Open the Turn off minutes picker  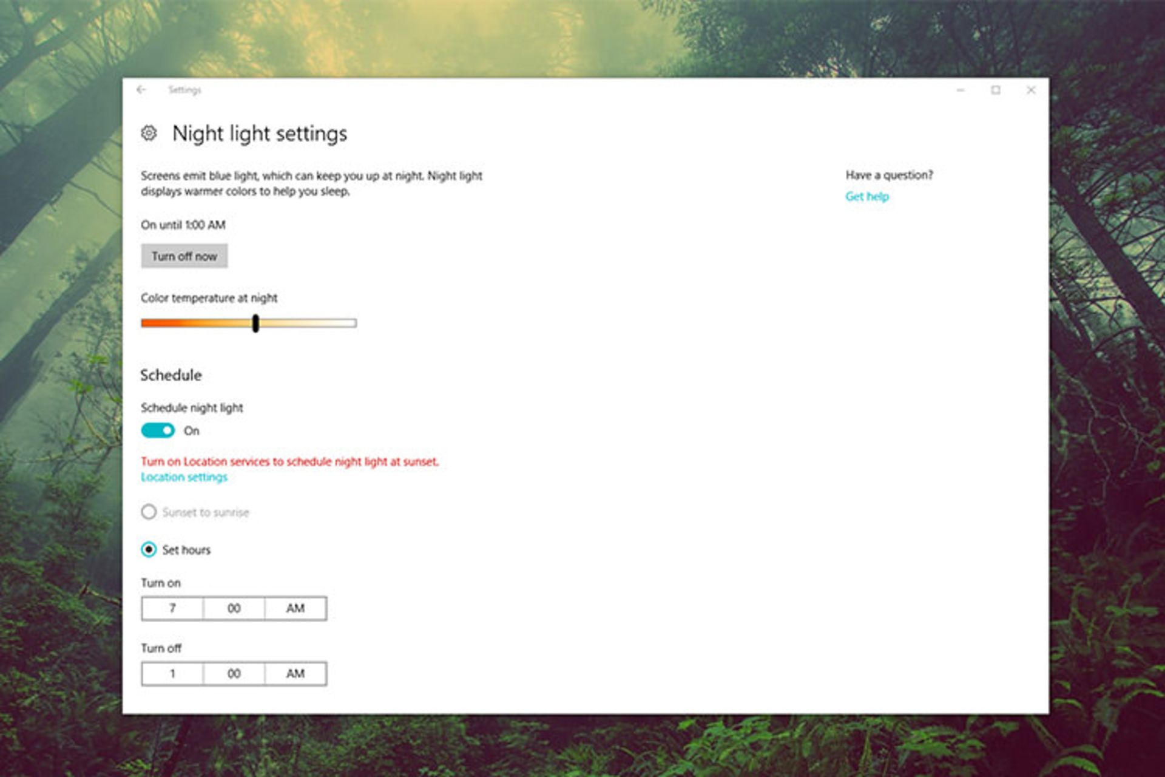point(234,674)
